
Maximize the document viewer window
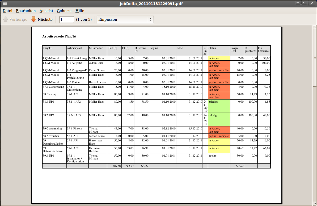point(305,3)
